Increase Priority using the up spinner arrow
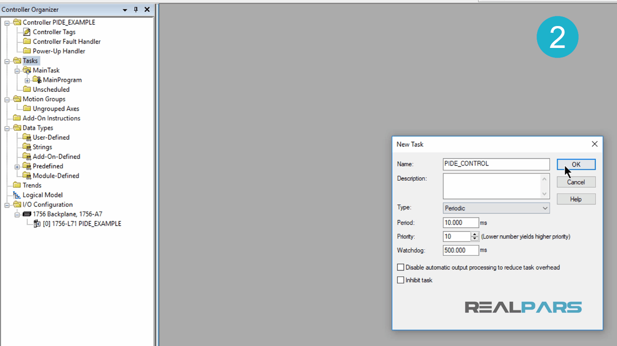 coord(475,234)
